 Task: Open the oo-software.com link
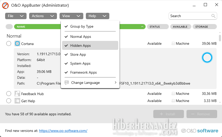[x=63, y=131]
